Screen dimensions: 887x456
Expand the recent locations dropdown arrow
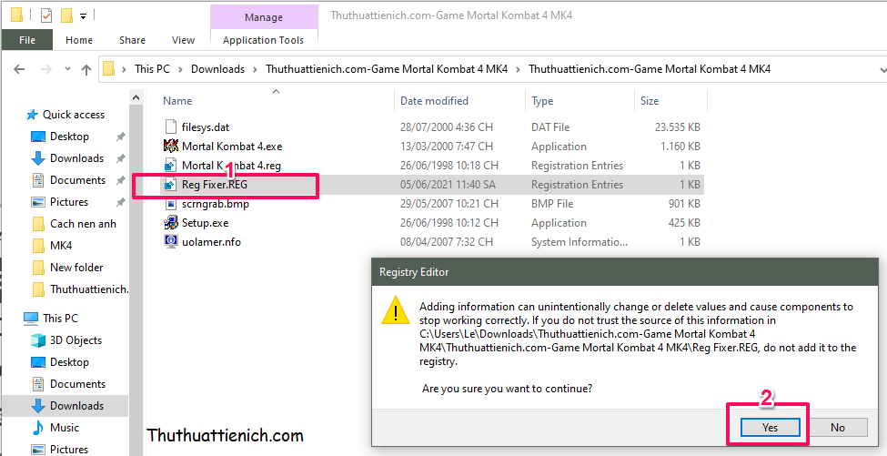65,69
